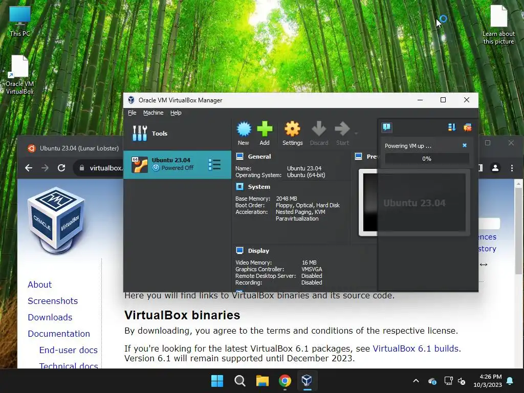Open the Documentation link

coord(59,334)
